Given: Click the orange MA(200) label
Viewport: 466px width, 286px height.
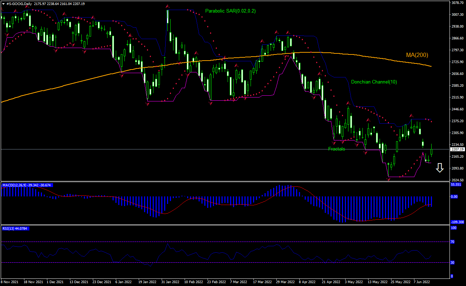Looking at the screenshot, I should click(x=417, y=55).
